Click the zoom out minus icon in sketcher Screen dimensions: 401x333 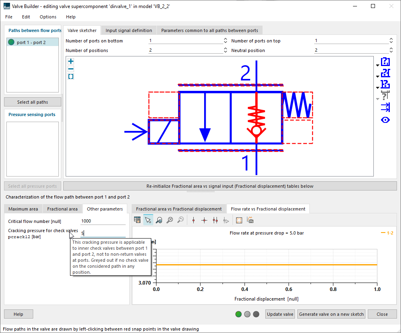(71, 69)
